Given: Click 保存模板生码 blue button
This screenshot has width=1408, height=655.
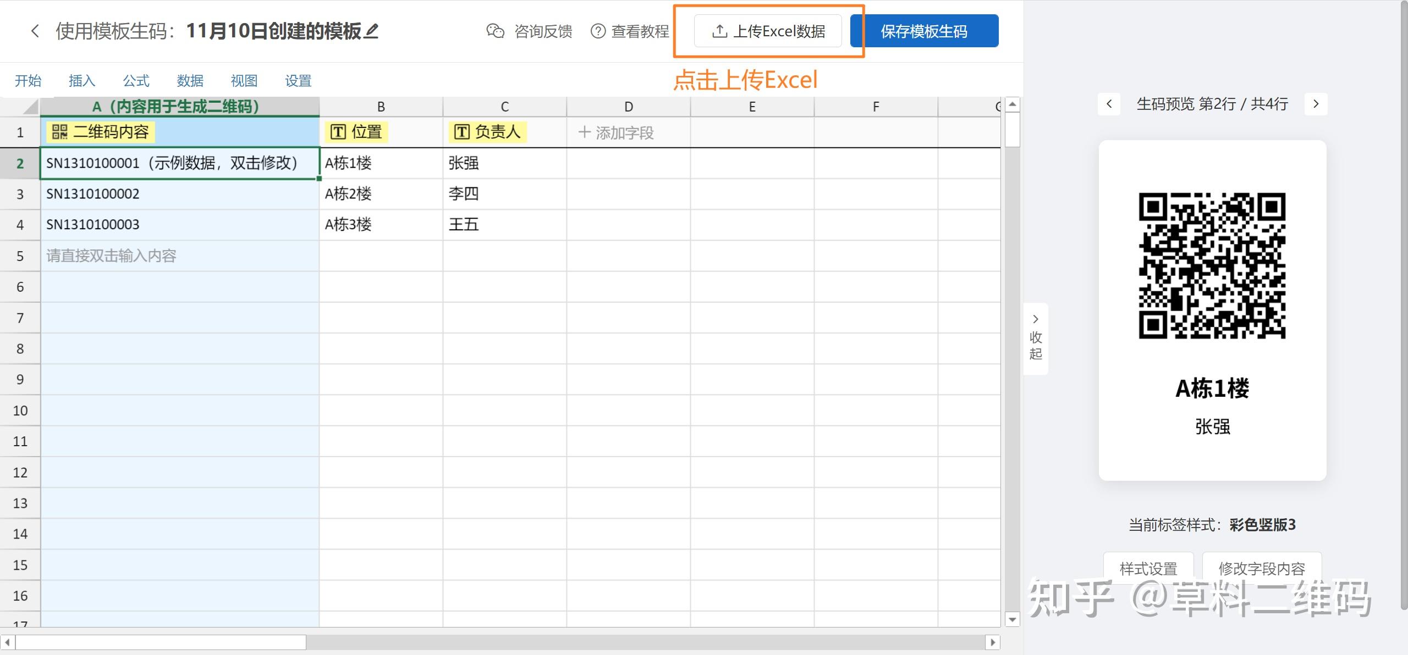Looking at the screenshot, I should point(924,31).
